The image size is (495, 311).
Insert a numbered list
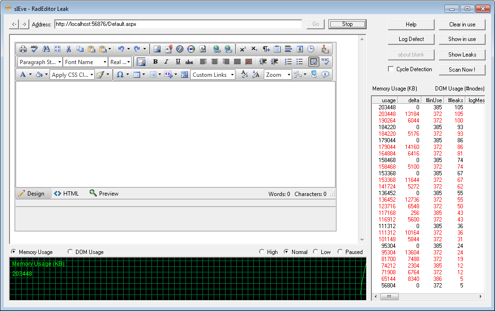pos(288,62)
